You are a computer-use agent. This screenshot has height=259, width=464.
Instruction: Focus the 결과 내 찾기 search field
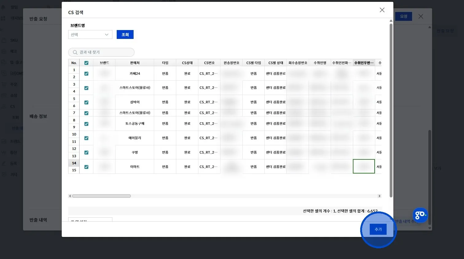[x=101, y=52]
